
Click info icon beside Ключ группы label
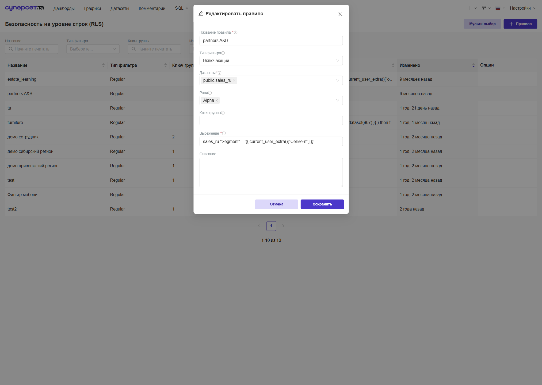(x=223, y=113)
